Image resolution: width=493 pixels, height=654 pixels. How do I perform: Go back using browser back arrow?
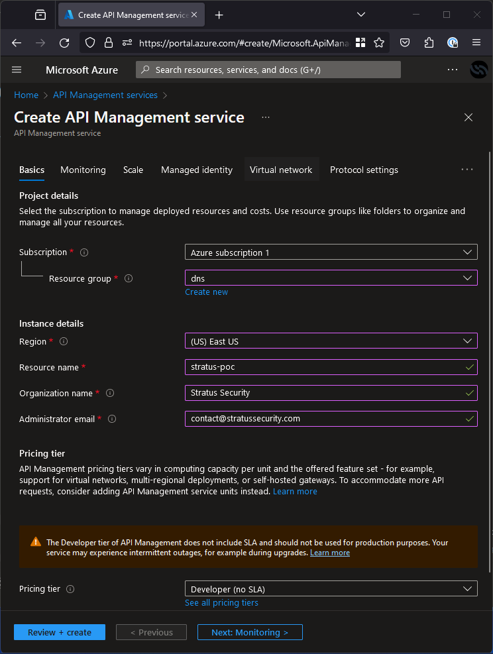coord(17,42)
